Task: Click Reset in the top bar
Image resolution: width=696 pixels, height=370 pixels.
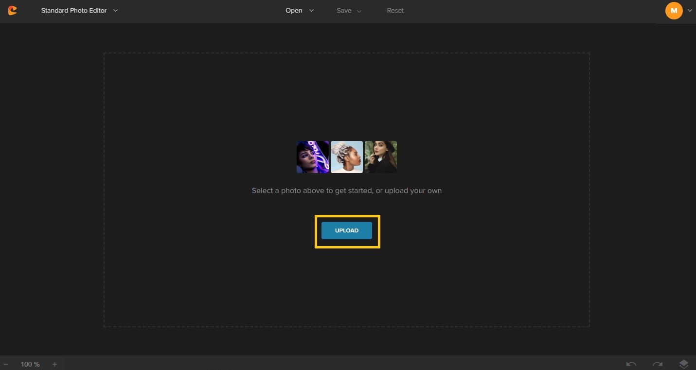Action: coord(395,10)
